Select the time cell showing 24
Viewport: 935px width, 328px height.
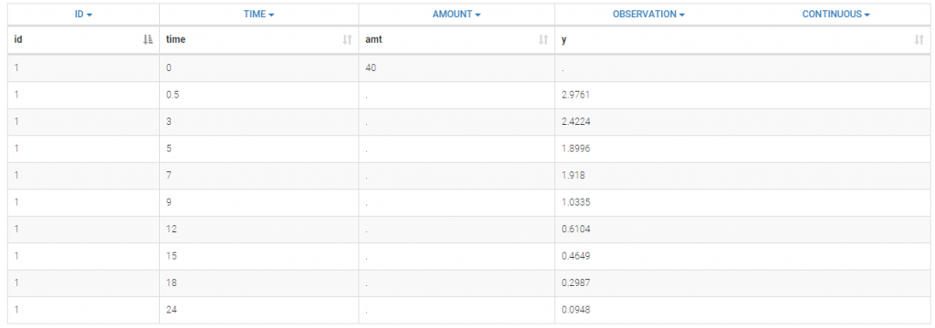[x=258, y=310]
